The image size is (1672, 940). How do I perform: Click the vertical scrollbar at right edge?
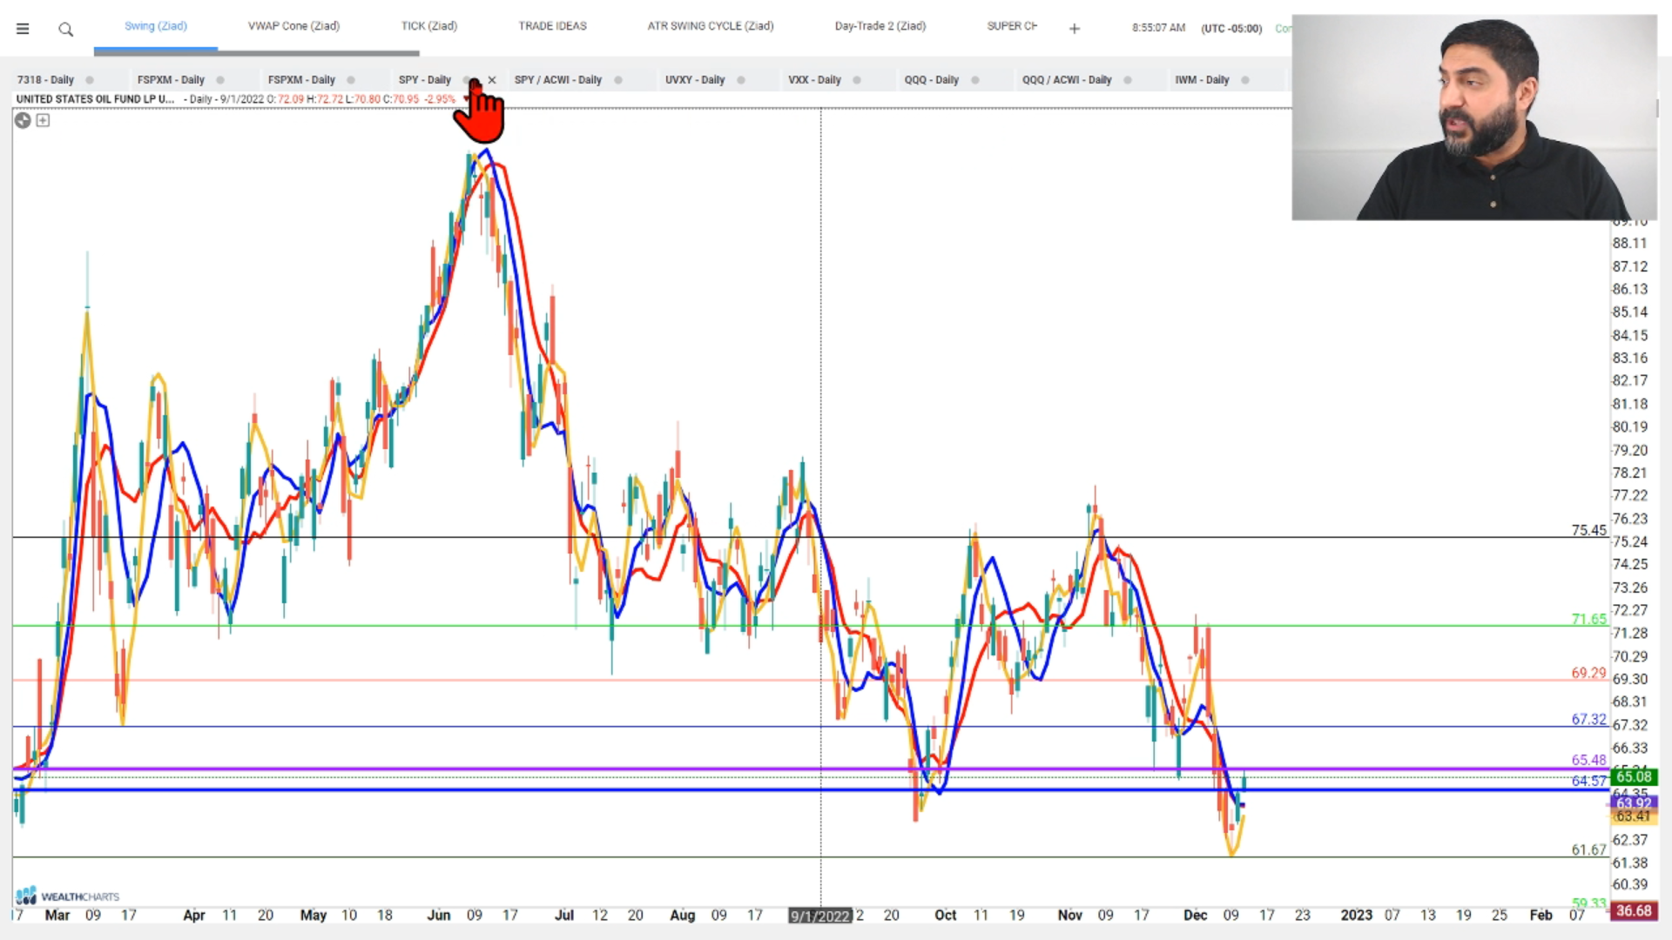pyautogui.click(x=1658, y=108)
